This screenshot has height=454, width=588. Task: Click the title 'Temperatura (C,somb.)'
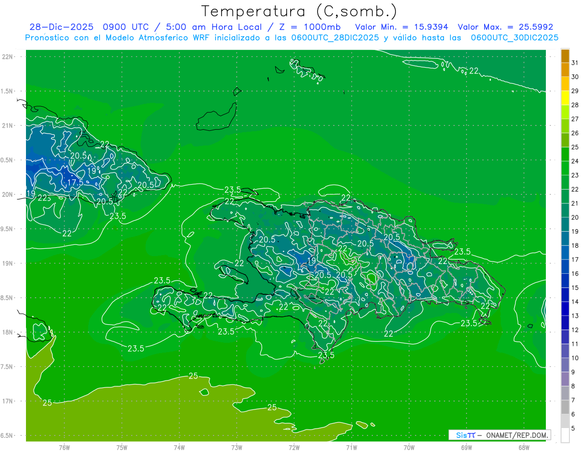pos(299,11)
